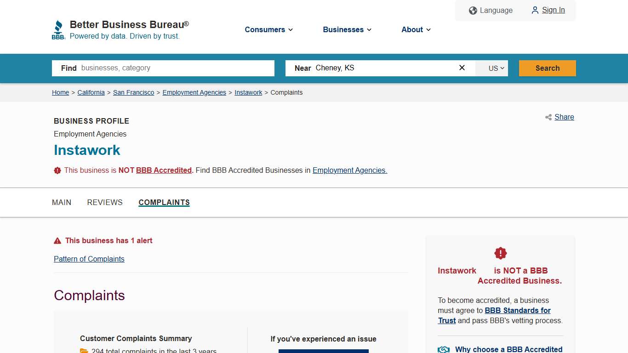628x353 pixels.
Task: Open the Pattern of Complaints link
Action: [89, 259]
